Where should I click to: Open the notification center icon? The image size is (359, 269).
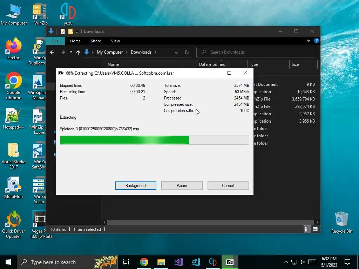click(347, 262)
